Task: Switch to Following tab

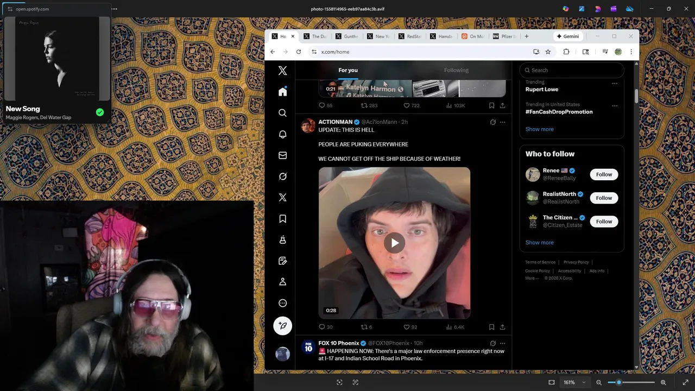Action: tap(456, 70)
